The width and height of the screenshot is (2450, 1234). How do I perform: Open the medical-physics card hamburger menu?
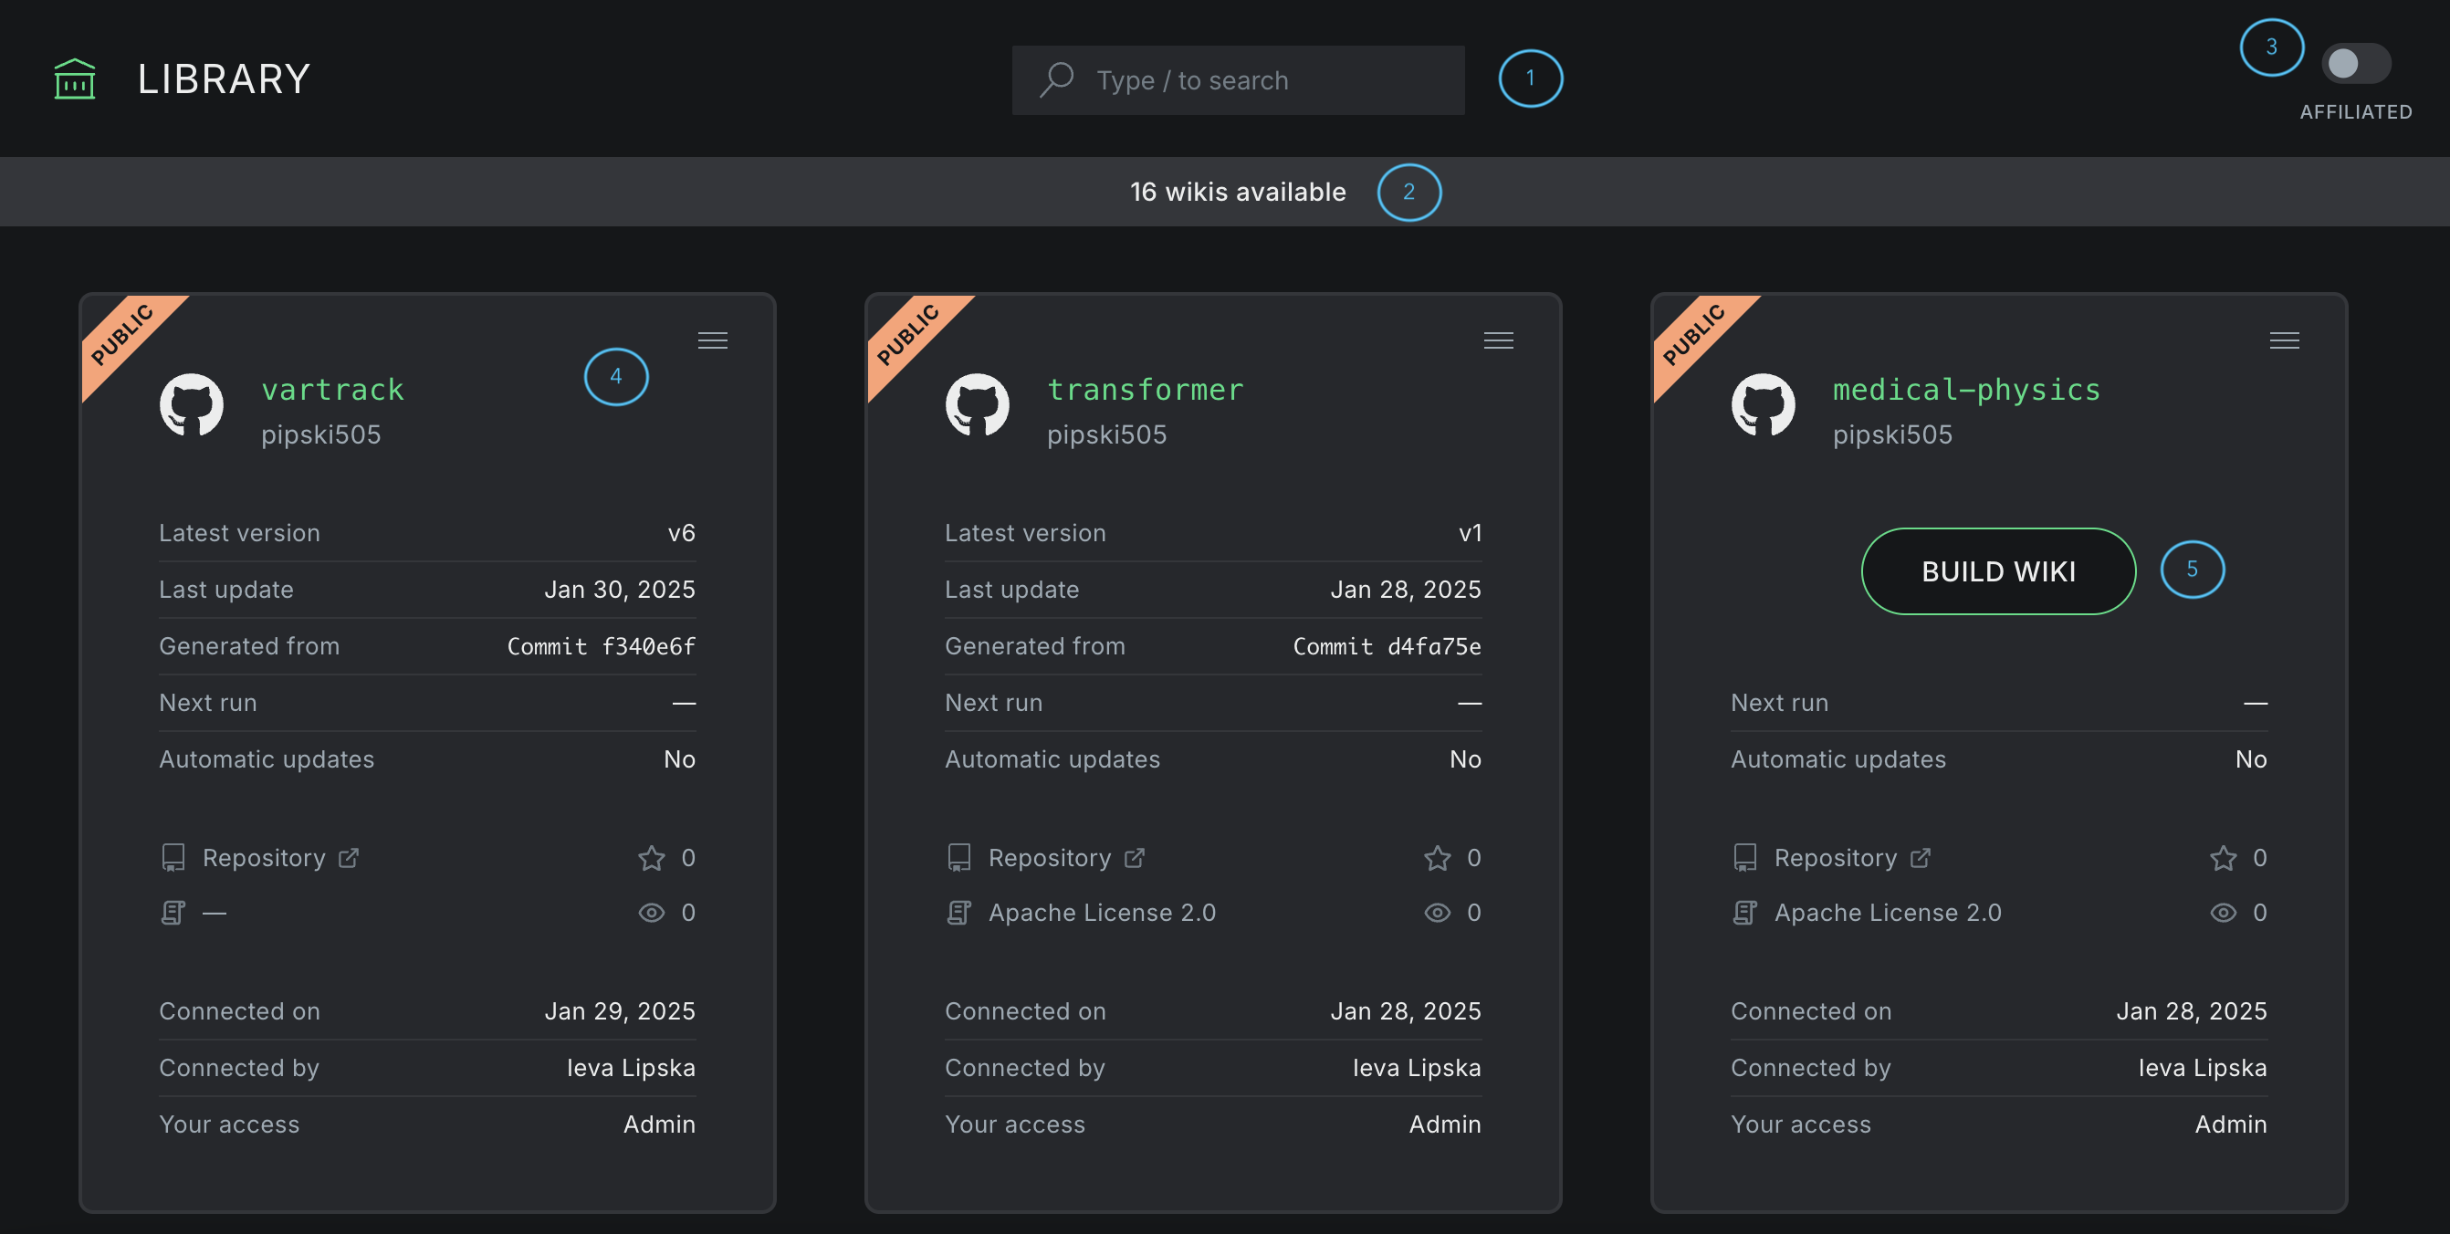[x=2284, y=340]
